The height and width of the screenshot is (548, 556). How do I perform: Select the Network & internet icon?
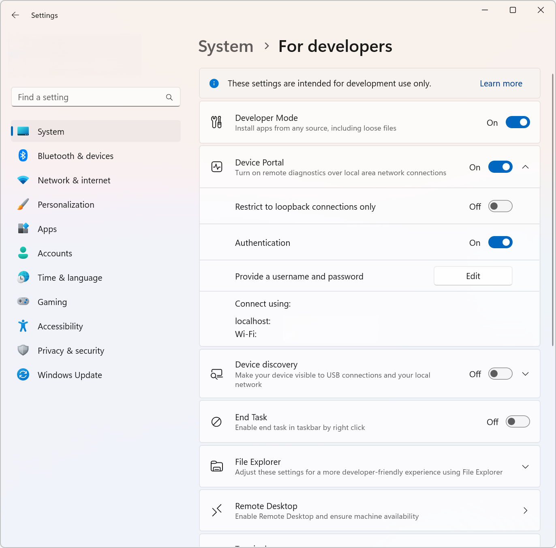point(23,180)
